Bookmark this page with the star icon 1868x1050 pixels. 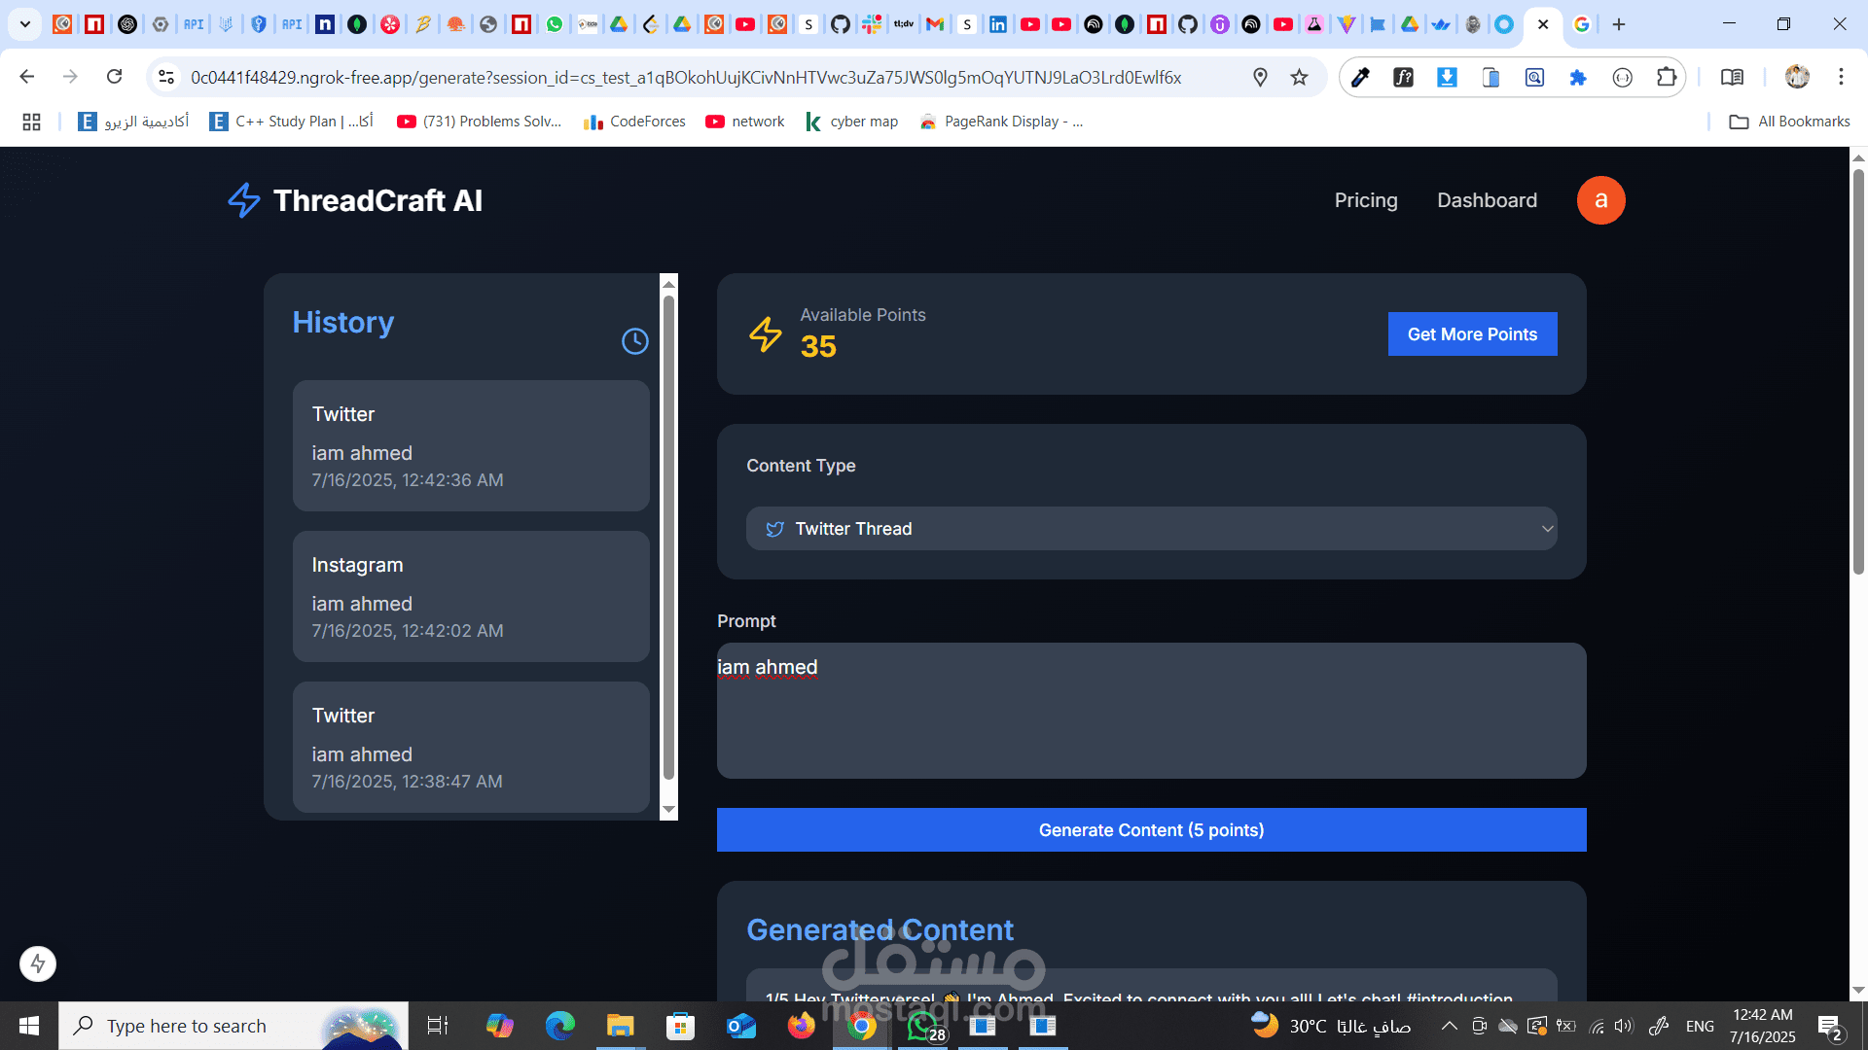(x=1299, y=77)
